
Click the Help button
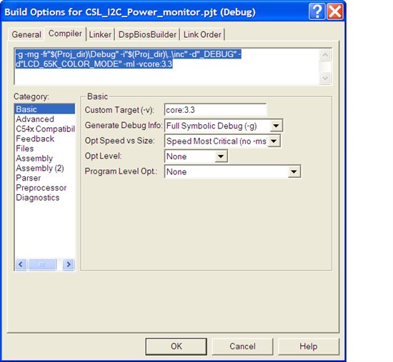308,346
